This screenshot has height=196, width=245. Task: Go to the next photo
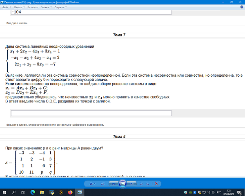click(131, 184)
